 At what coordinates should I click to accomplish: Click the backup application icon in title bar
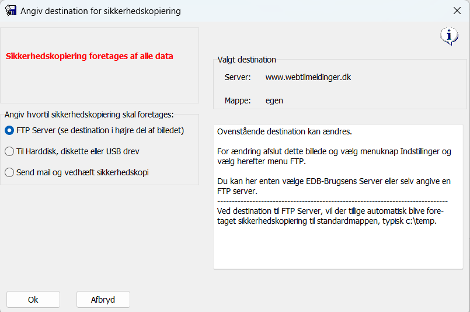[11, 11]
